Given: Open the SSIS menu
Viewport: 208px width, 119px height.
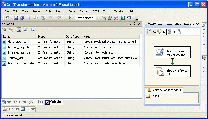Looking at the screenshot, I should (96, 11).
